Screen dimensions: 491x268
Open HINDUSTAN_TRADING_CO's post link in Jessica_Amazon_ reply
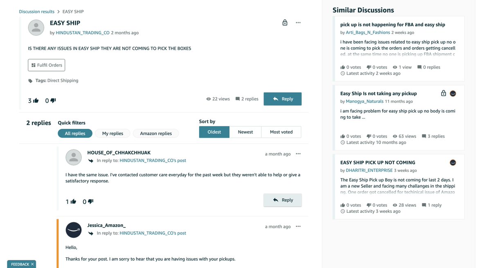[153, 233]
